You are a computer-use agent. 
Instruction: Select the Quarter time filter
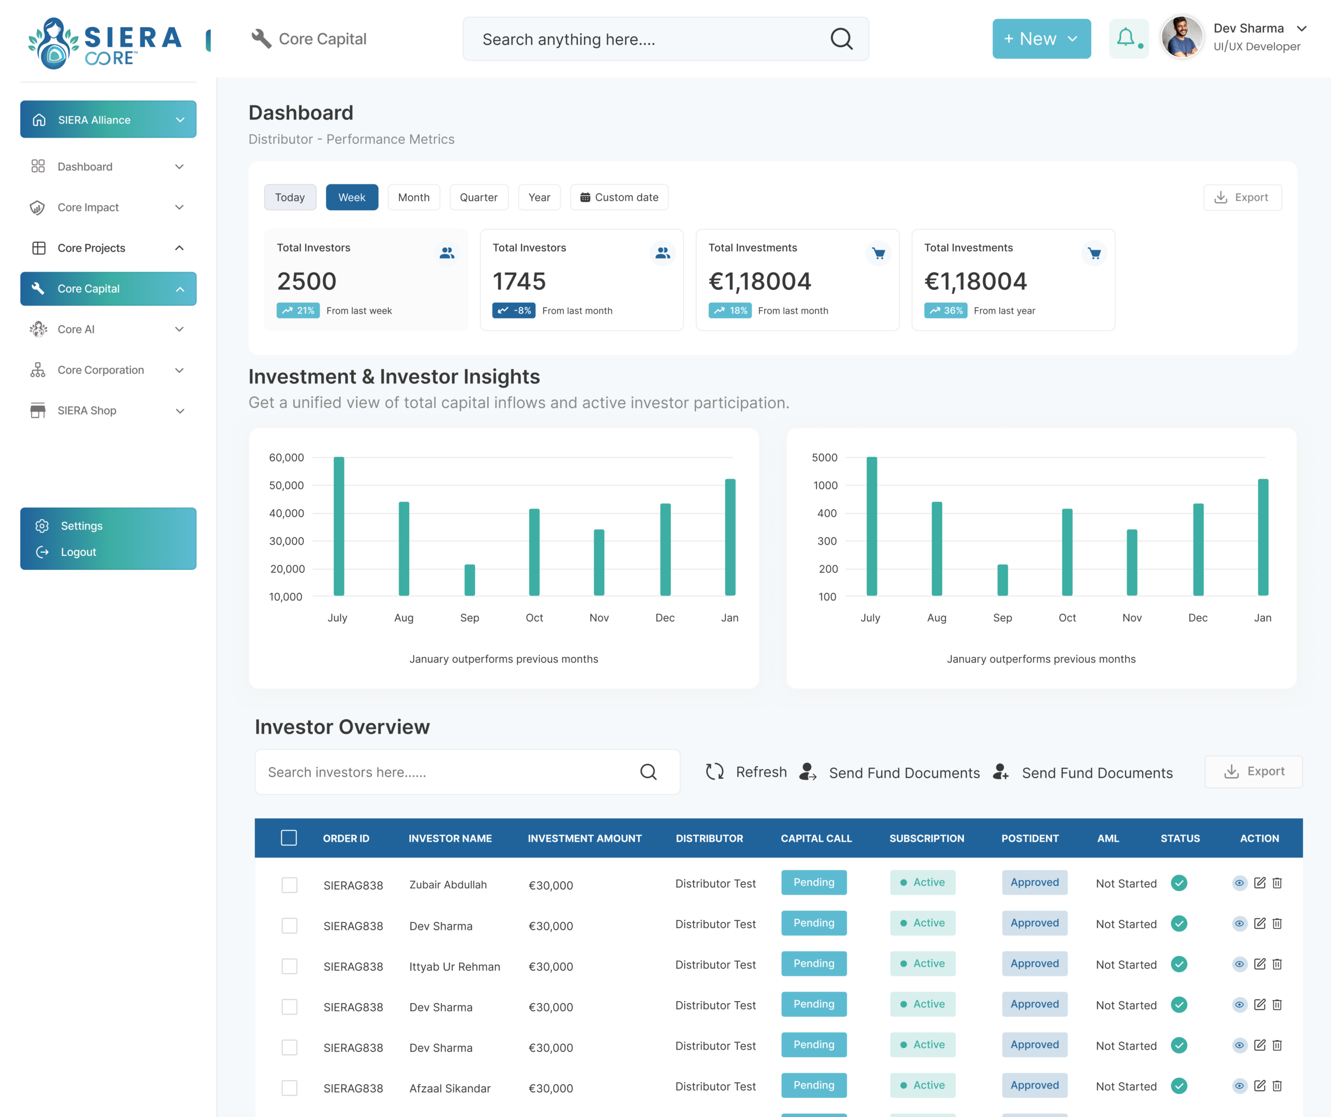(478, 197)
